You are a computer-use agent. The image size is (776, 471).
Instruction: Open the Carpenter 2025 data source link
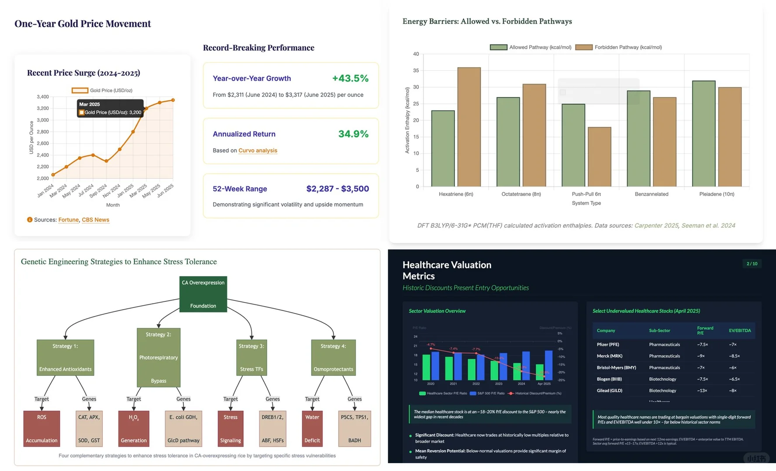tap(656, 225)
